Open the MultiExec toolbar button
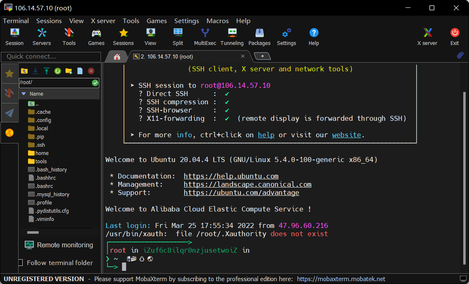This screenshot has height=284, width=469. click(205, 36)
